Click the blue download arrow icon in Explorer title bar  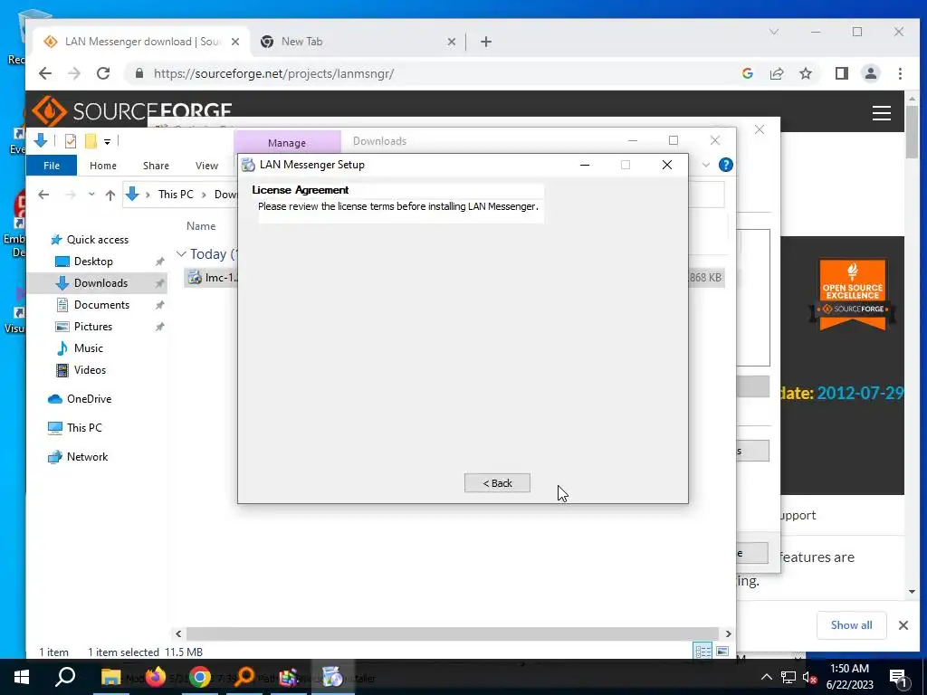tap(41, 140)
